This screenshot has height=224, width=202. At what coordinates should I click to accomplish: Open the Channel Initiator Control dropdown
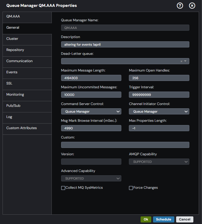point(159,111)
